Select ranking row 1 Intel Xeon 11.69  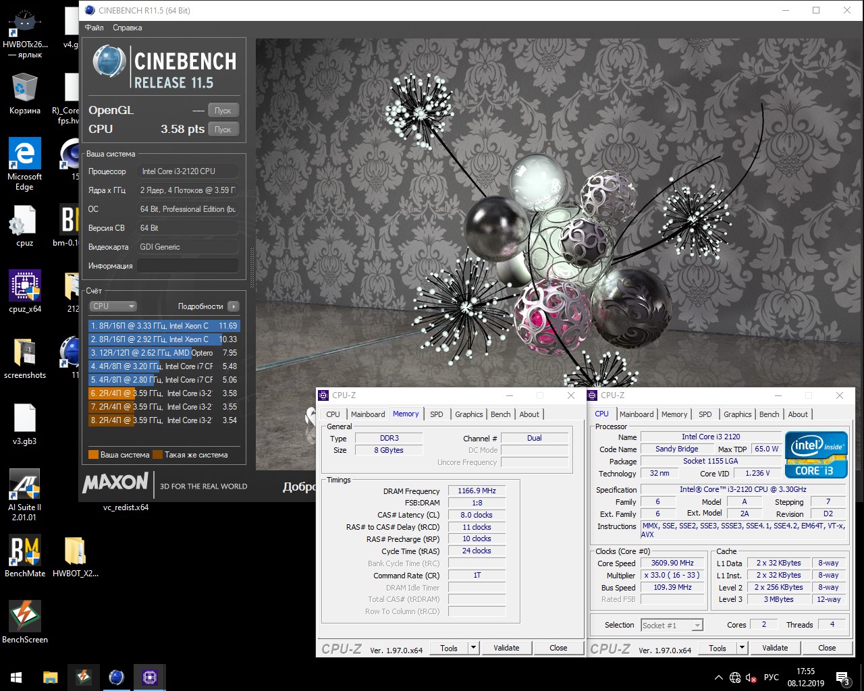[164, 326]
